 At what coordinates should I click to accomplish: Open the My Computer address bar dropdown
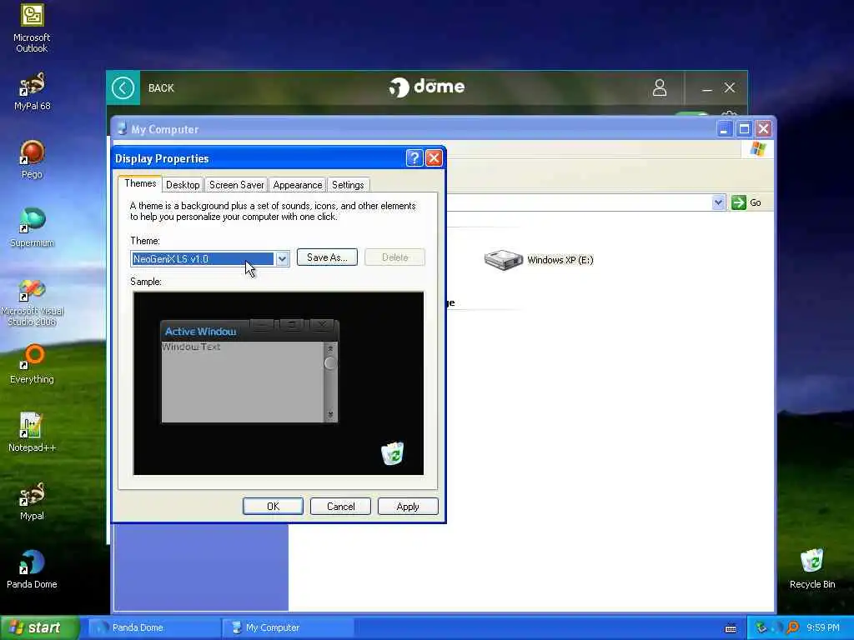pos(718,202)
